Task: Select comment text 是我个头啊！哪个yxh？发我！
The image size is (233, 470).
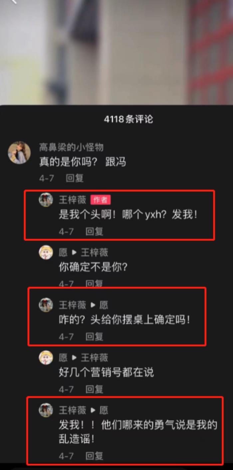Action: pyautogui.click(x=128, y=215)
